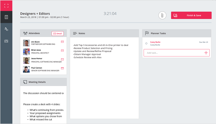This screenshot has width=216, height=124.
Task: Click the plus icon to add task
Action: 206,53
